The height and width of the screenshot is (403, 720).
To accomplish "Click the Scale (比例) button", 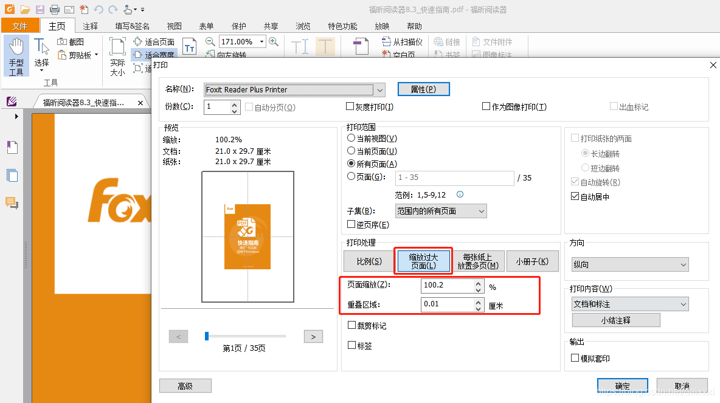I will tap(369, 261).
